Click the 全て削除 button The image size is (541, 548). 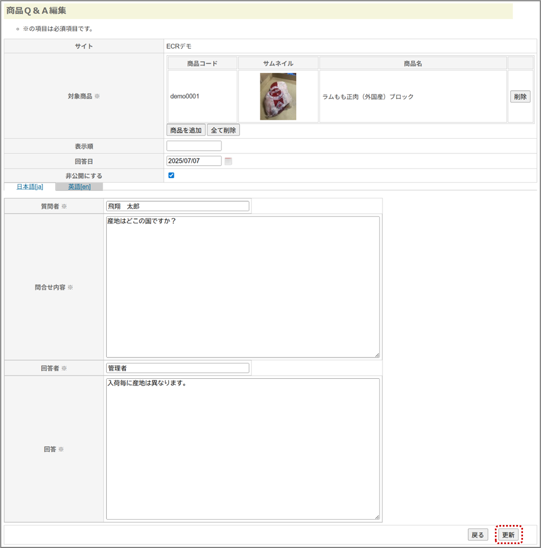pos(223,130)
